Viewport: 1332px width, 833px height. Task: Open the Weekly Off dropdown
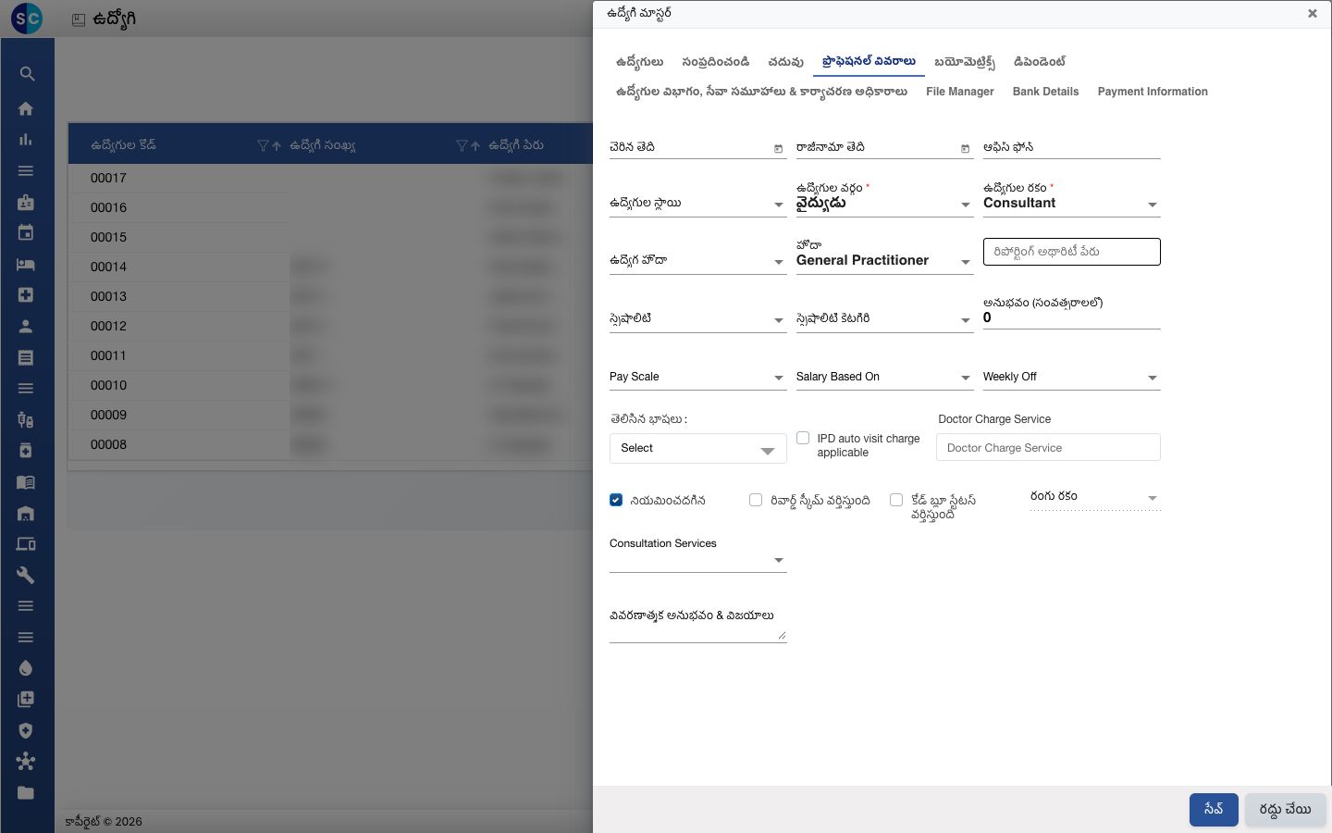(x=1071, y=378)
